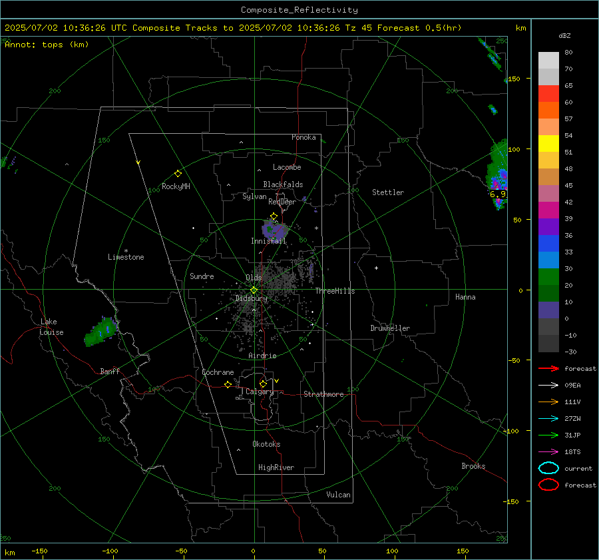Click the Limestone label
Image resolution: width=599 pixels, height=560 pixels.
point(126,257)
